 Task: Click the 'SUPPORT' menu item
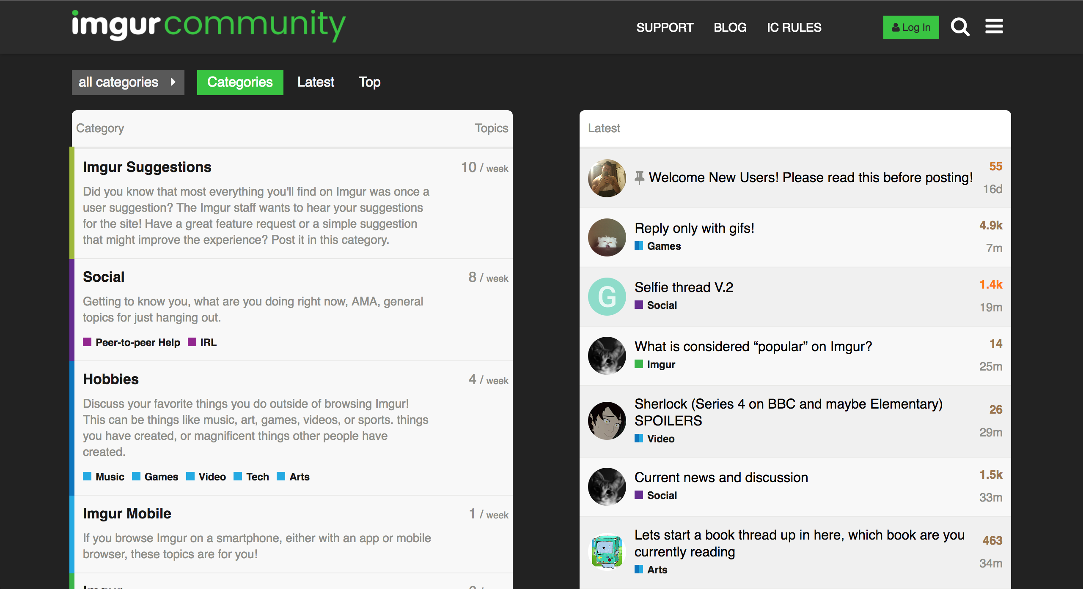point(665,27)
